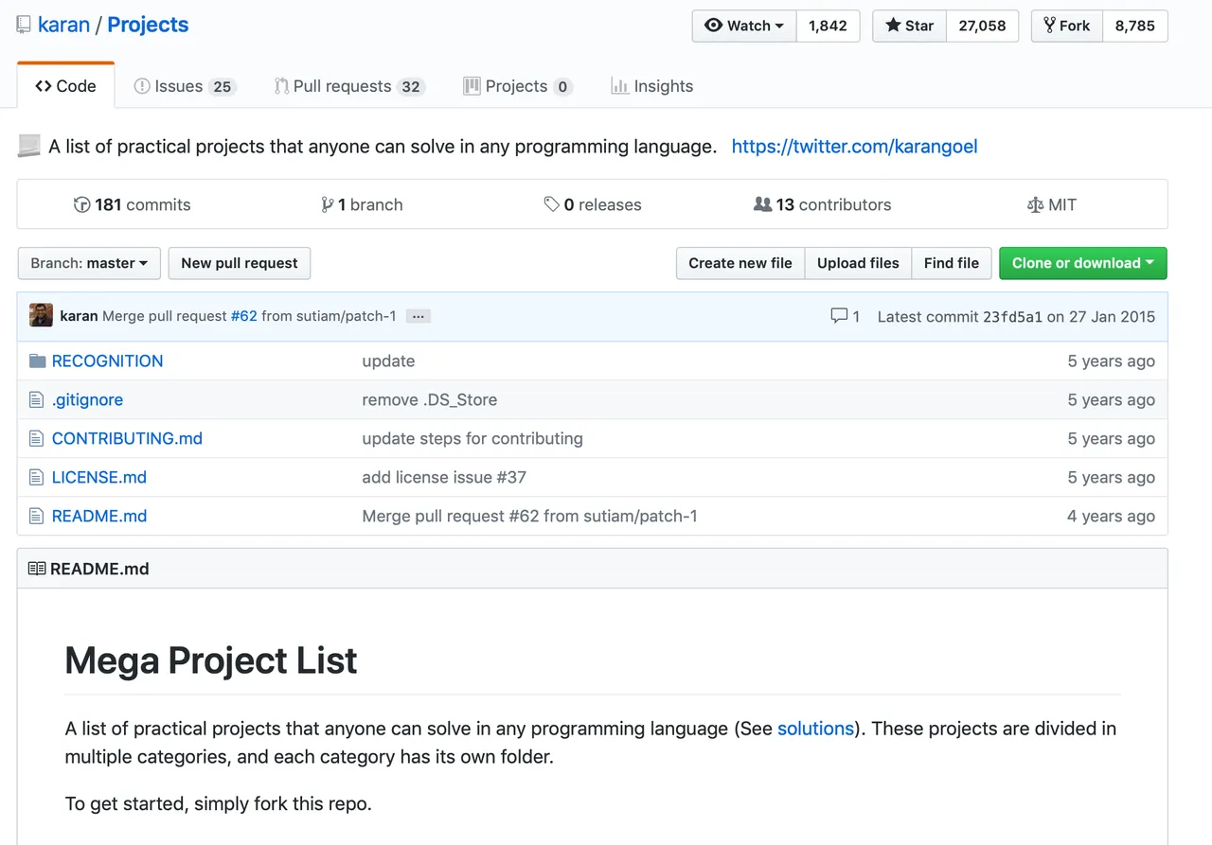1212x845 pixels.
Task: Open the Projects tab
Action: [518, 86]
